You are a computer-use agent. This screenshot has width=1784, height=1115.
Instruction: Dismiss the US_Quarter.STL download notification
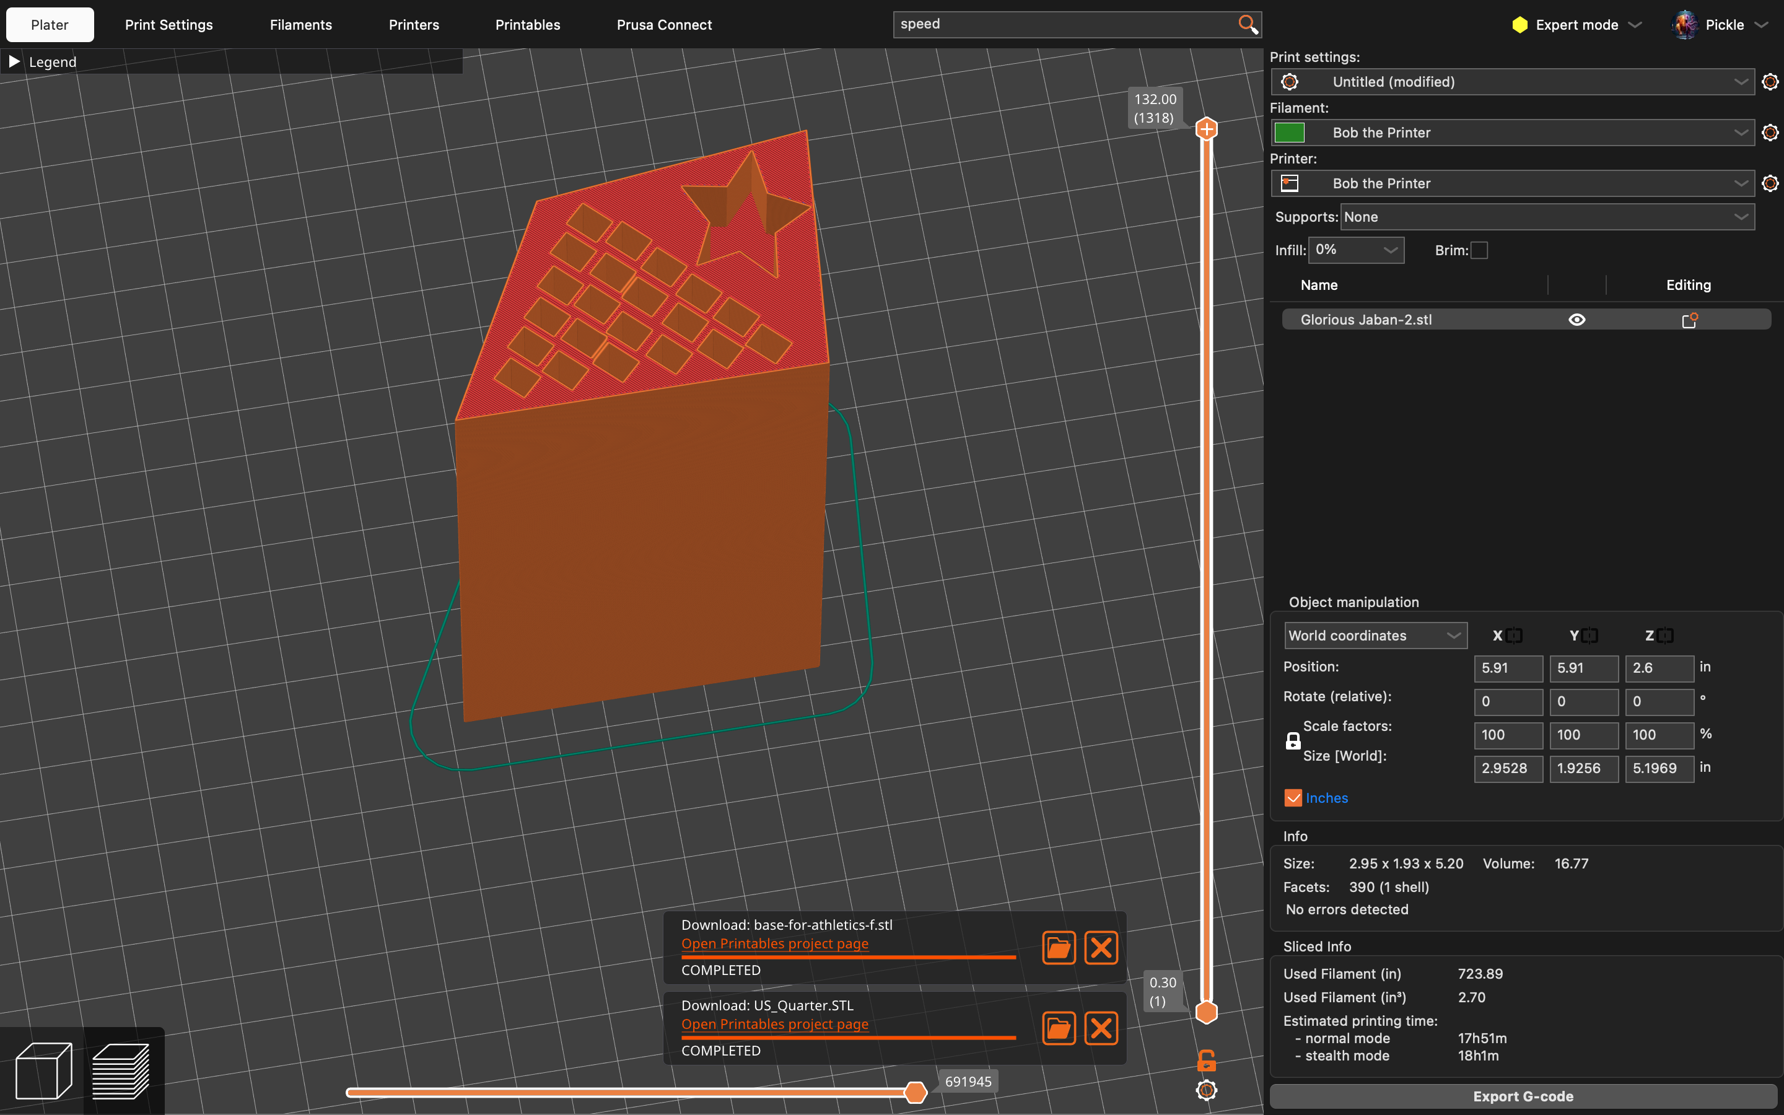point(1101,1028)
